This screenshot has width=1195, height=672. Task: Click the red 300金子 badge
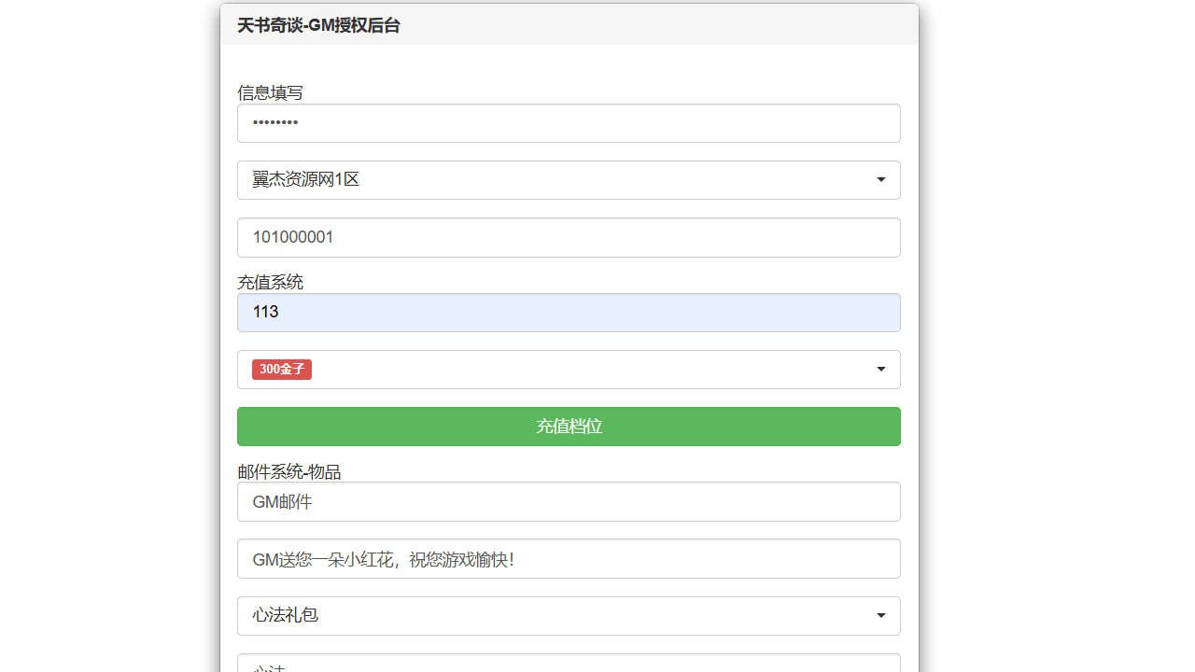pos(281,370)
